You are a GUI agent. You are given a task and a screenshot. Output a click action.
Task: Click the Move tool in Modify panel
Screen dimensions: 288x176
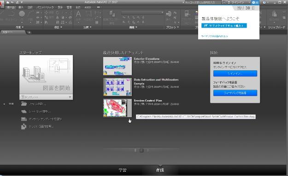point(46,12)
